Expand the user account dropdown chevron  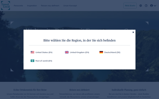coord(155,6)
